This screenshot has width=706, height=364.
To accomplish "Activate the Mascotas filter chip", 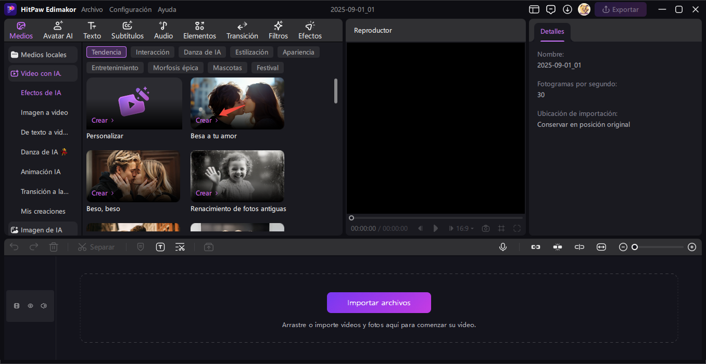I will click(227, 67).
